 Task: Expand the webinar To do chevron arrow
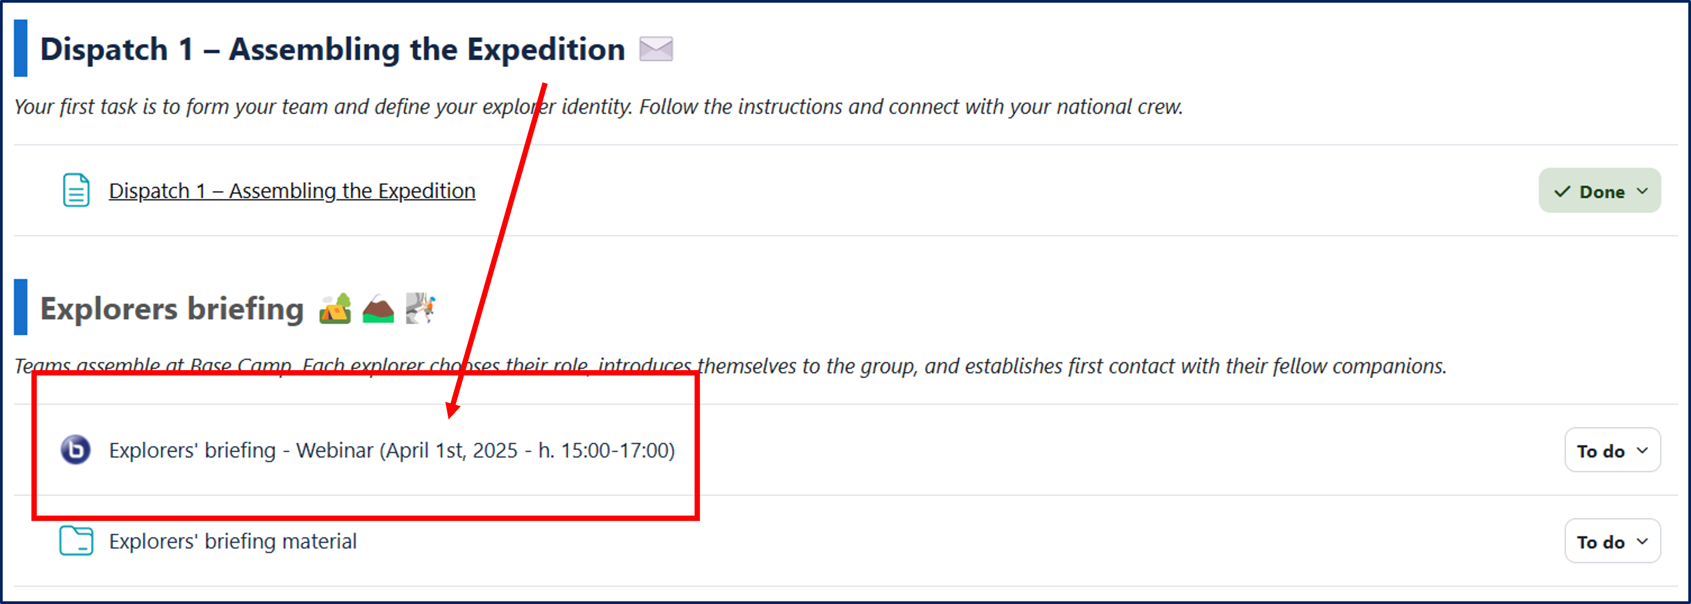(x=1642, y=451)
